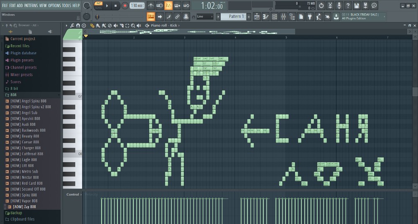The height and width of the screenshot is (224, 418).
Task: Click the microphone recording icon
Action: 339,5
